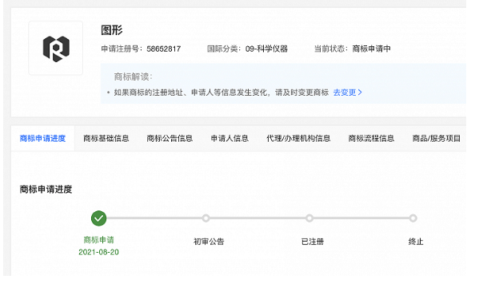Viewport: 499px width, 287px height.
Task: Click the 商标申请中 status text
Action: point(371,49)
